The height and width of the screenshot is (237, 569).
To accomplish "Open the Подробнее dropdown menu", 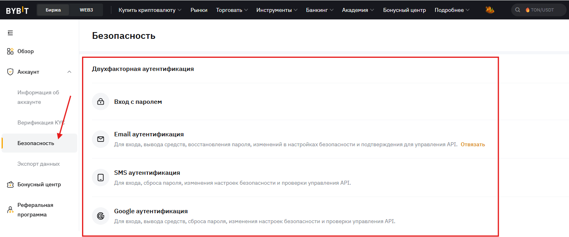I will coord(452,10).
